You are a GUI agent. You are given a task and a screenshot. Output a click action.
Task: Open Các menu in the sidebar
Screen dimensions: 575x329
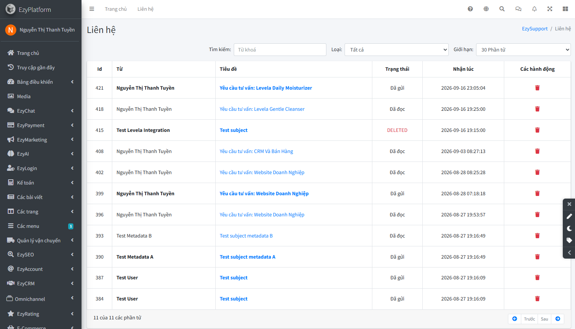pos(41,226)
